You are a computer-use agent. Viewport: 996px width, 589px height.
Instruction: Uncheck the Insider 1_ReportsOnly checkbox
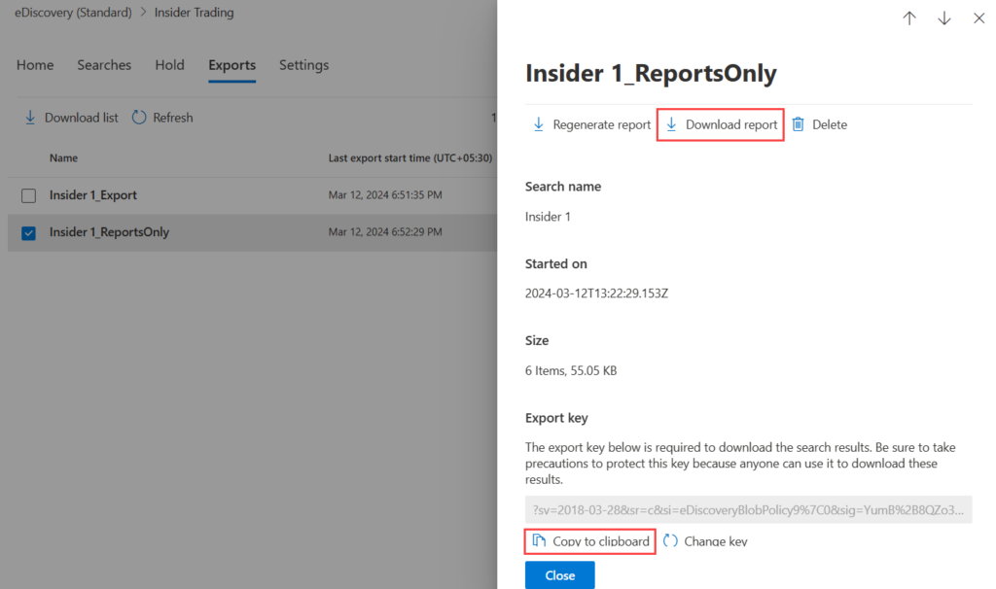pyautogui.click(x=29, y=232)
